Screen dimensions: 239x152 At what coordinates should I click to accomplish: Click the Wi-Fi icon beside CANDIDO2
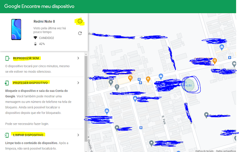point(35,38)
